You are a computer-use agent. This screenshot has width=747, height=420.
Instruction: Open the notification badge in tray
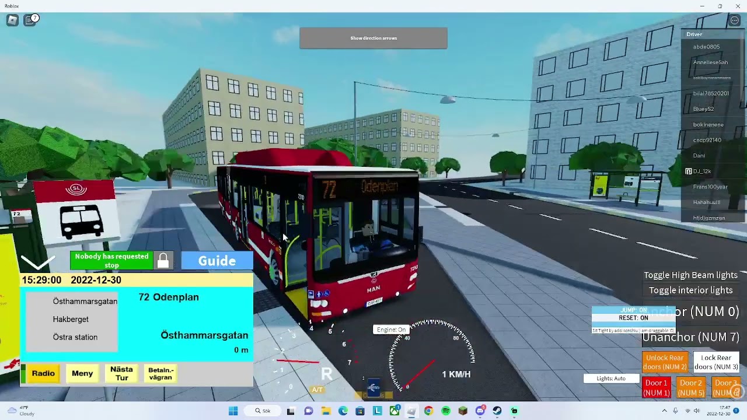pyautogui.click(x=736, y=411)
